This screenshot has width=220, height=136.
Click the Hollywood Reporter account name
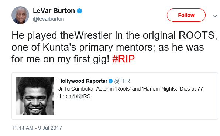(x=83, y=81)
